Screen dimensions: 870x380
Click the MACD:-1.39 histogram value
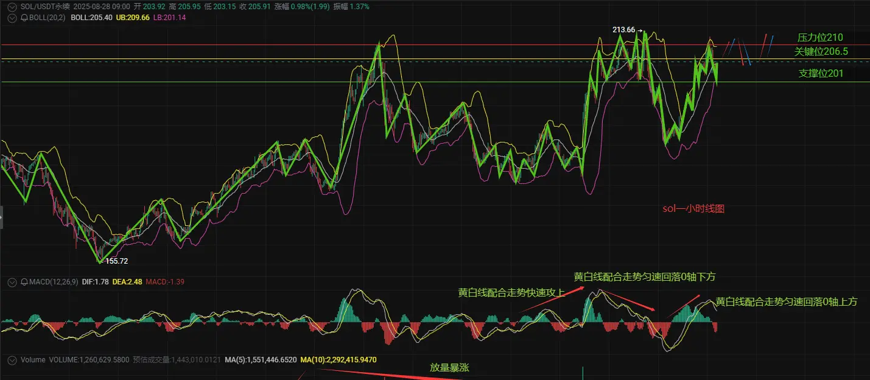pos(165,282)
